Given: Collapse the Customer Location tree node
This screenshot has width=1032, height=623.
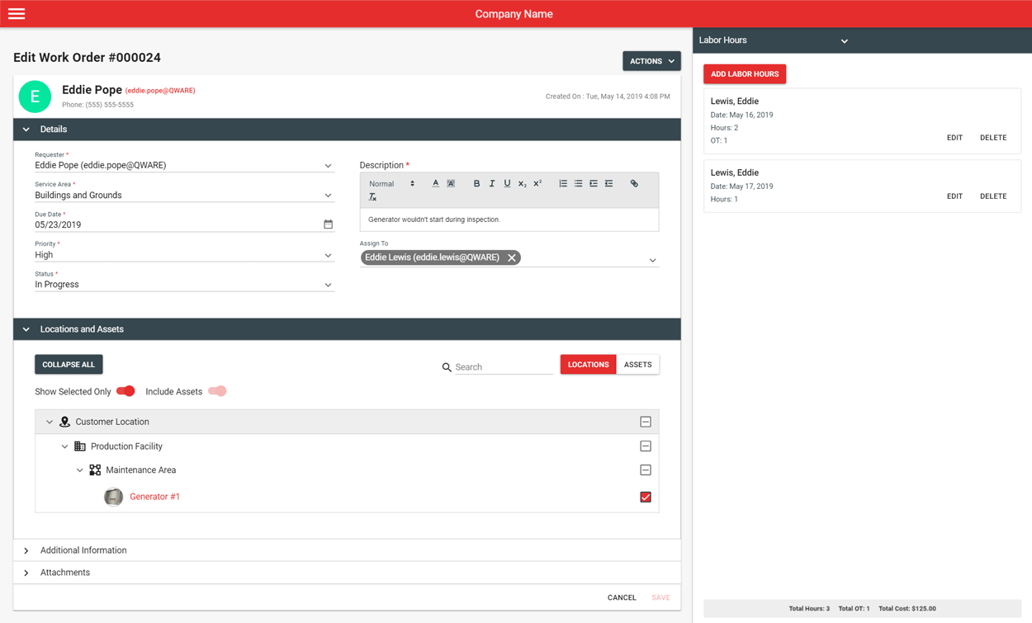Looking at the screenshot, I should (x=49, y=422).
